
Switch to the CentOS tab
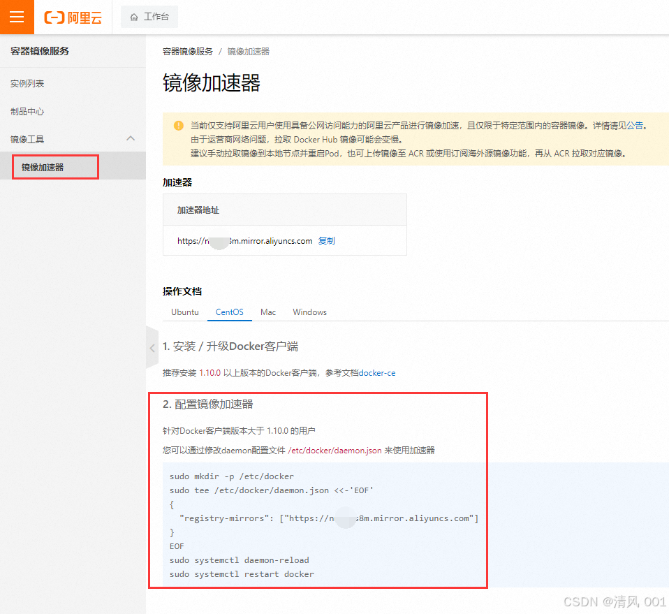230,312
